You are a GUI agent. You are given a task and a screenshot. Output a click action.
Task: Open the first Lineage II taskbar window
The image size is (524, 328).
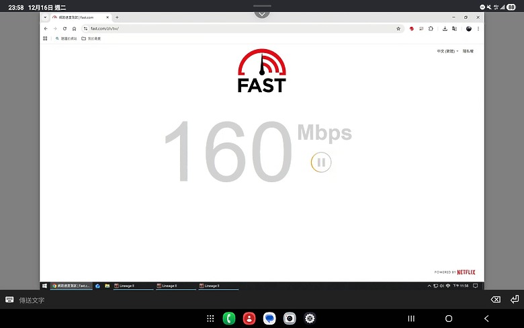pyautogui.click(x=133, y=286)
